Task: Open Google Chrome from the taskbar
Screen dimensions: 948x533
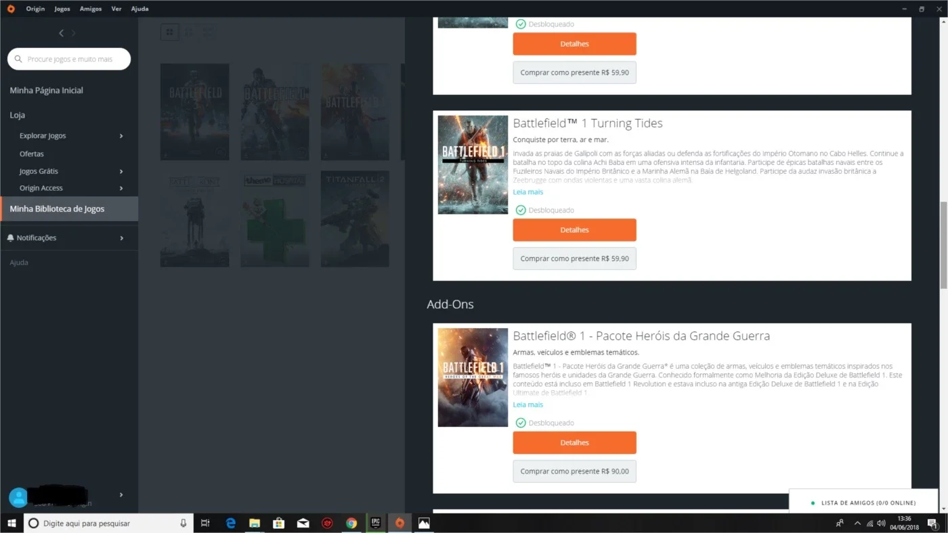Action: tap(351, 523)
